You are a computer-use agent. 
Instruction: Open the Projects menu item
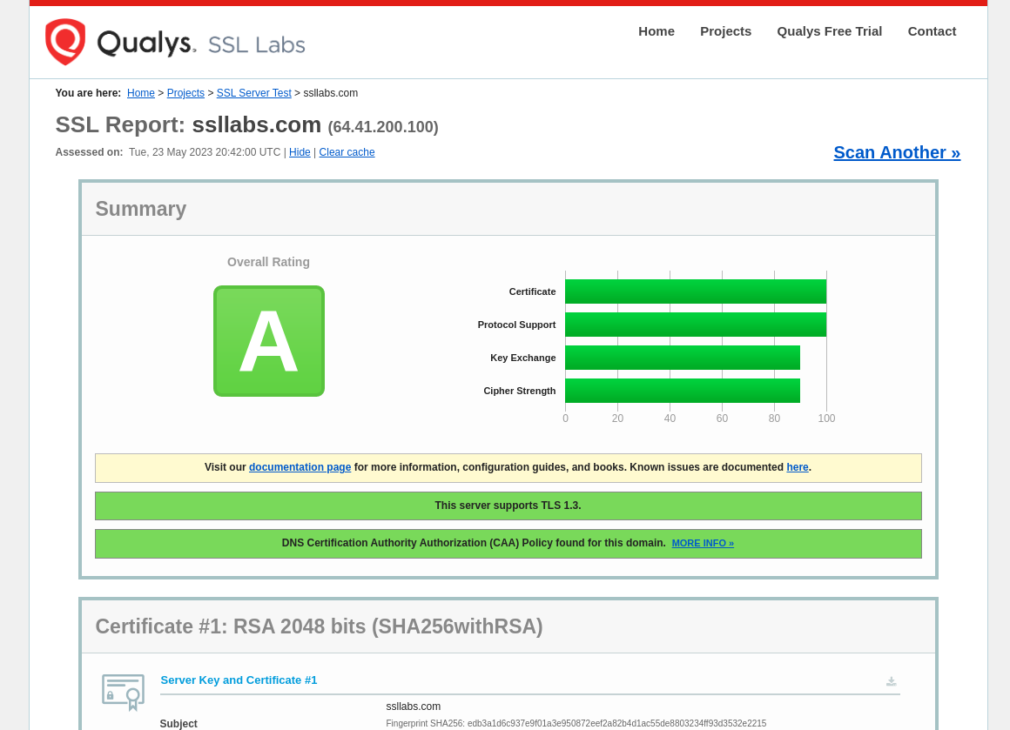tap(725, 31)
